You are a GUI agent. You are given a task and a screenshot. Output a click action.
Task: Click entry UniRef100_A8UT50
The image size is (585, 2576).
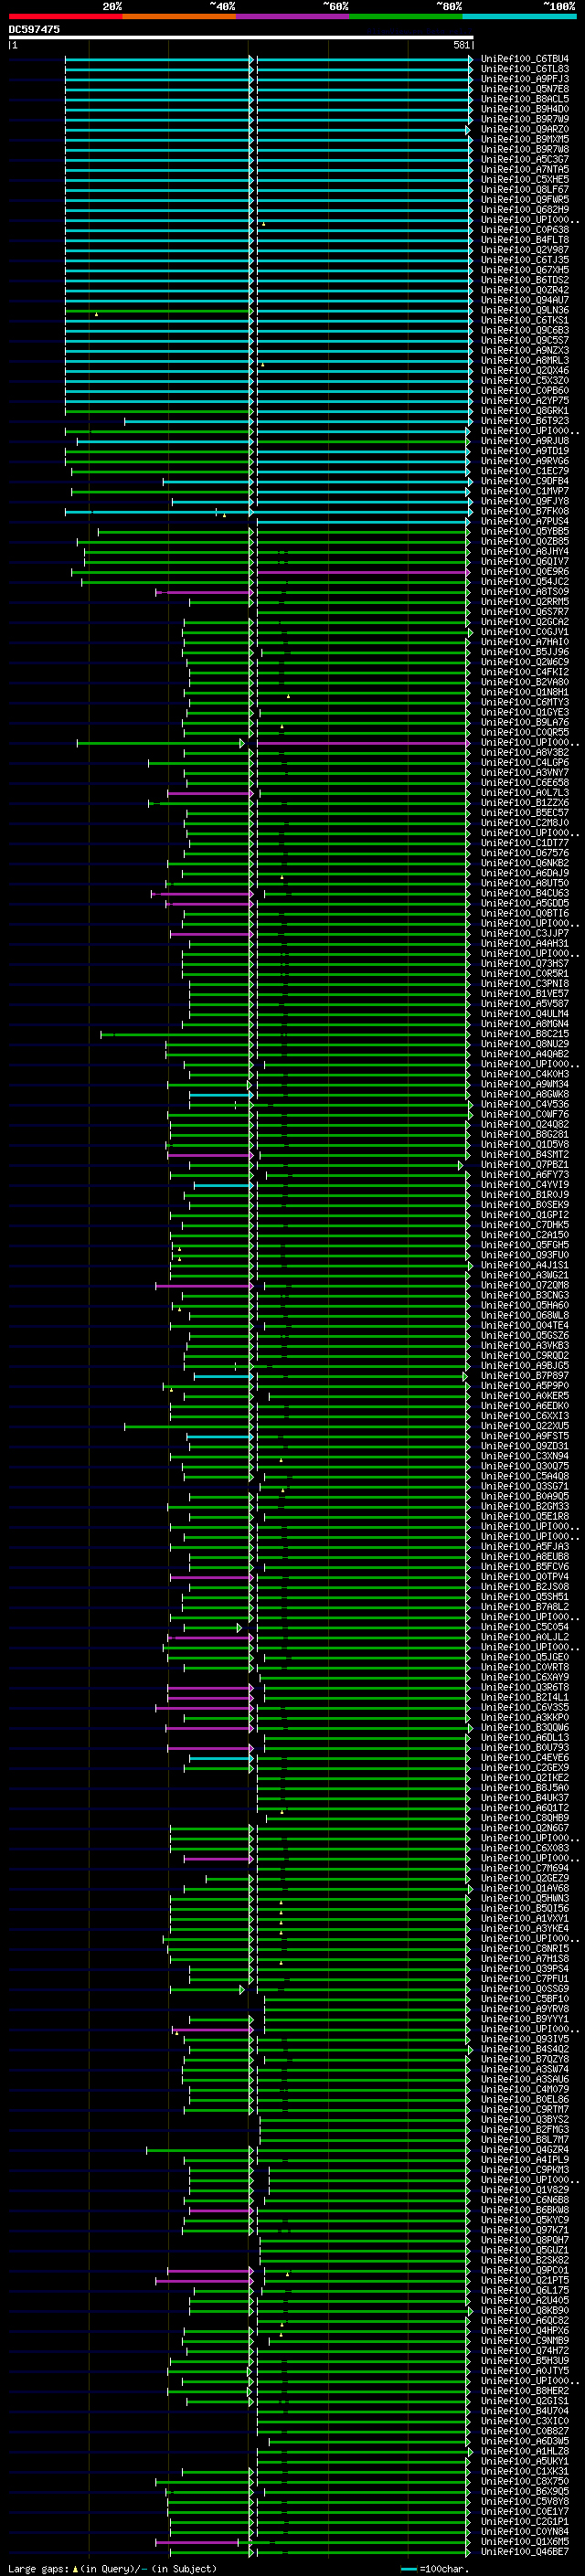click(x=524, y=884)
